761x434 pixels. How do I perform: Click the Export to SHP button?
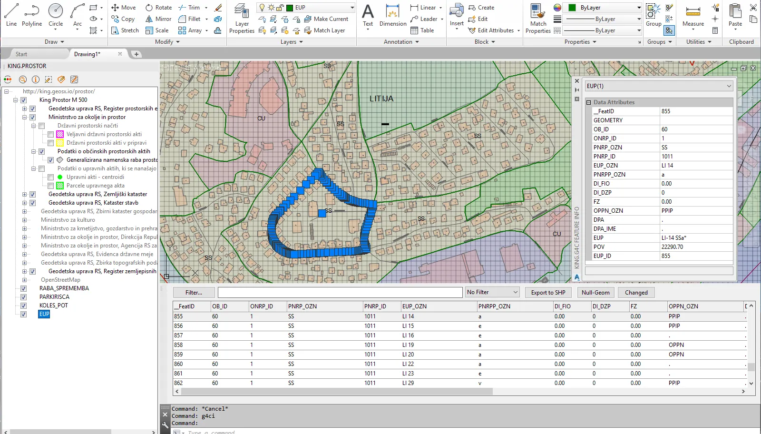[548, 293]
